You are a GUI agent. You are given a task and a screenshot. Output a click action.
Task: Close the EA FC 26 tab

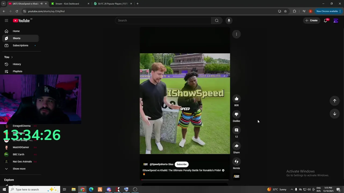tap(131, 4)
